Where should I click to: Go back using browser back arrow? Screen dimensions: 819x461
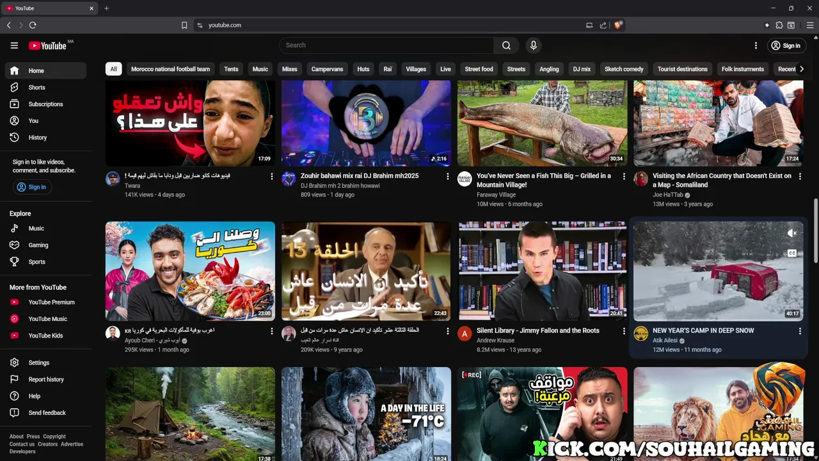click(x=9, y=25)
